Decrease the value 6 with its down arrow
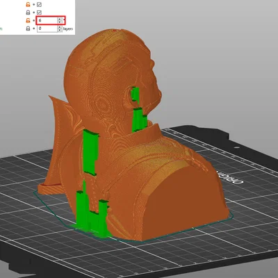This screenshot has height=278, width=278. 60,22
